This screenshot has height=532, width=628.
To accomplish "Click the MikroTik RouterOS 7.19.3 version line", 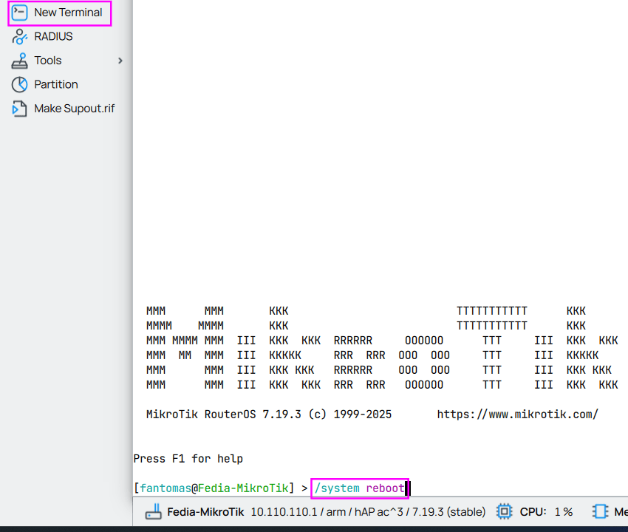I will [269, 415].
